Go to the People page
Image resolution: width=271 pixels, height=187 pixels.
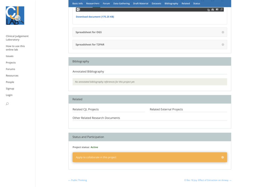point(10,82)
